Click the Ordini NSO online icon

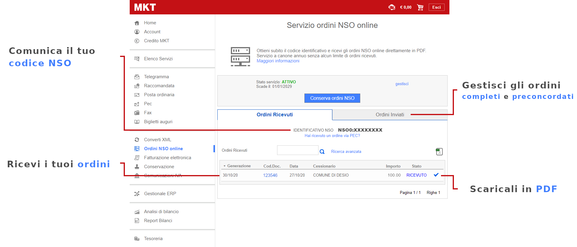tap(137, 149)
